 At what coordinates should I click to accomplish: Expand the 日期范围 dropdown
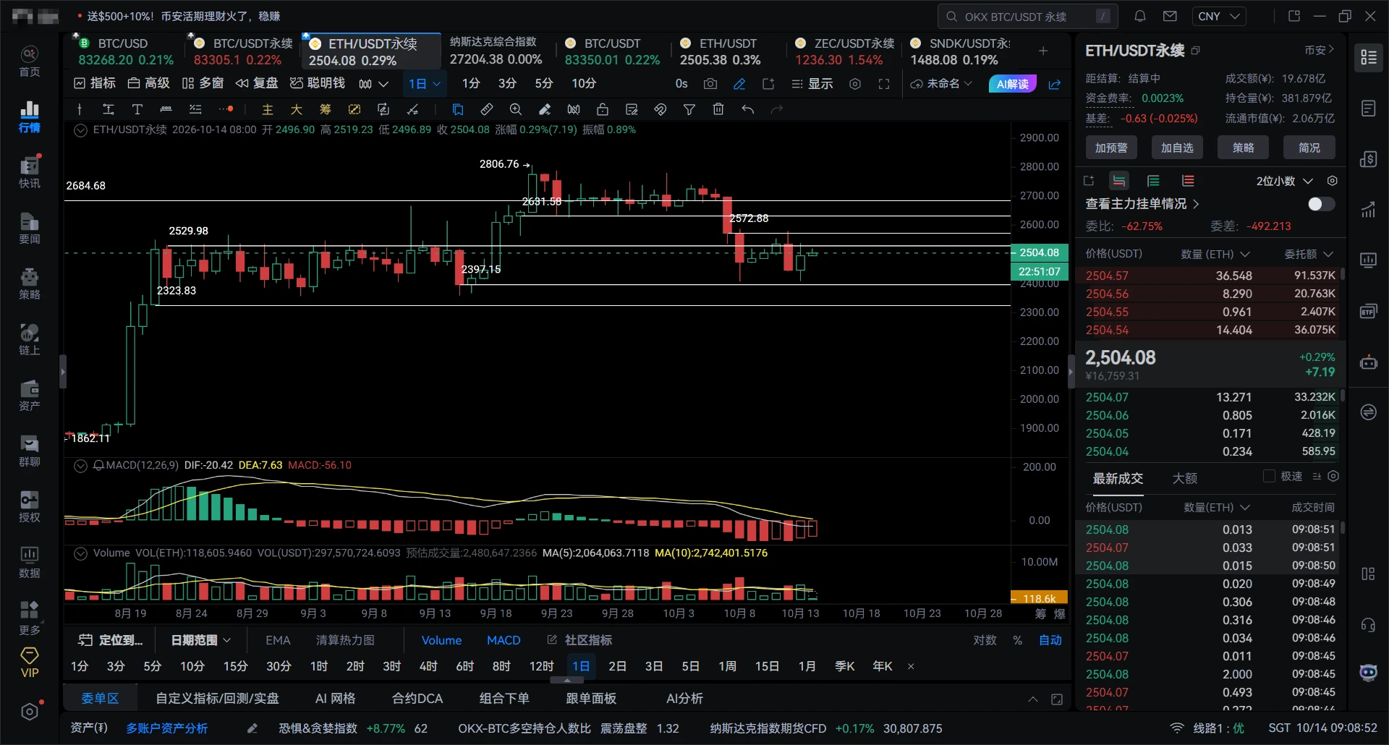[x=201, y=640]
